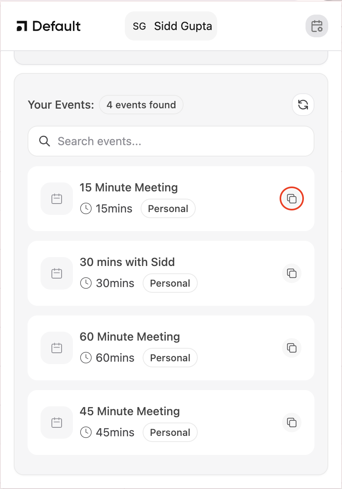The image size is (342, 489).
Task: Open the Sidd Gupta account button
Action: [171, 26]
